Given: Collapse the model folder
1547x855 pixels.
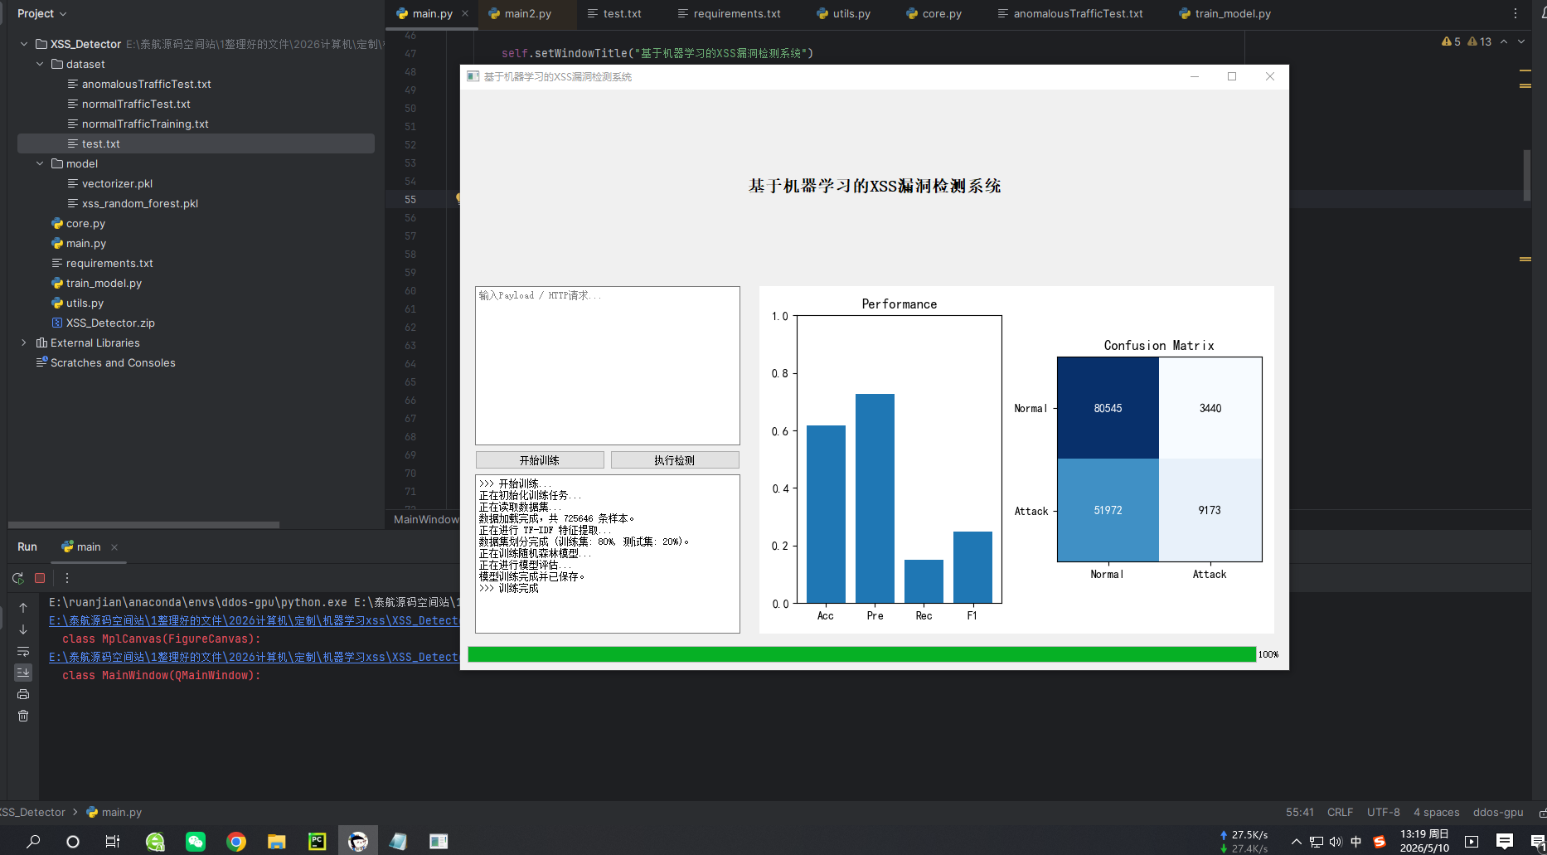Looking at the screenshot, I should (x=40, y=163).
